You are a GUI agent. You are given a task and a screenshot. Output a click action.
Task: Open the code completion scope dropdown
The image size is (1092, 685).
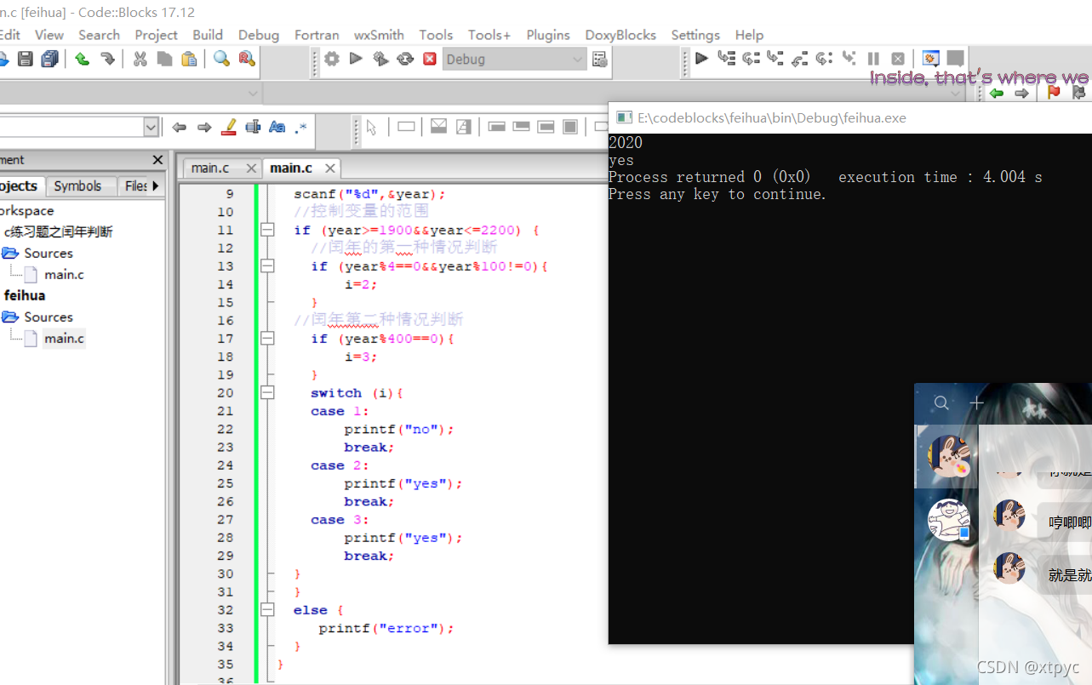coord(253,93)
